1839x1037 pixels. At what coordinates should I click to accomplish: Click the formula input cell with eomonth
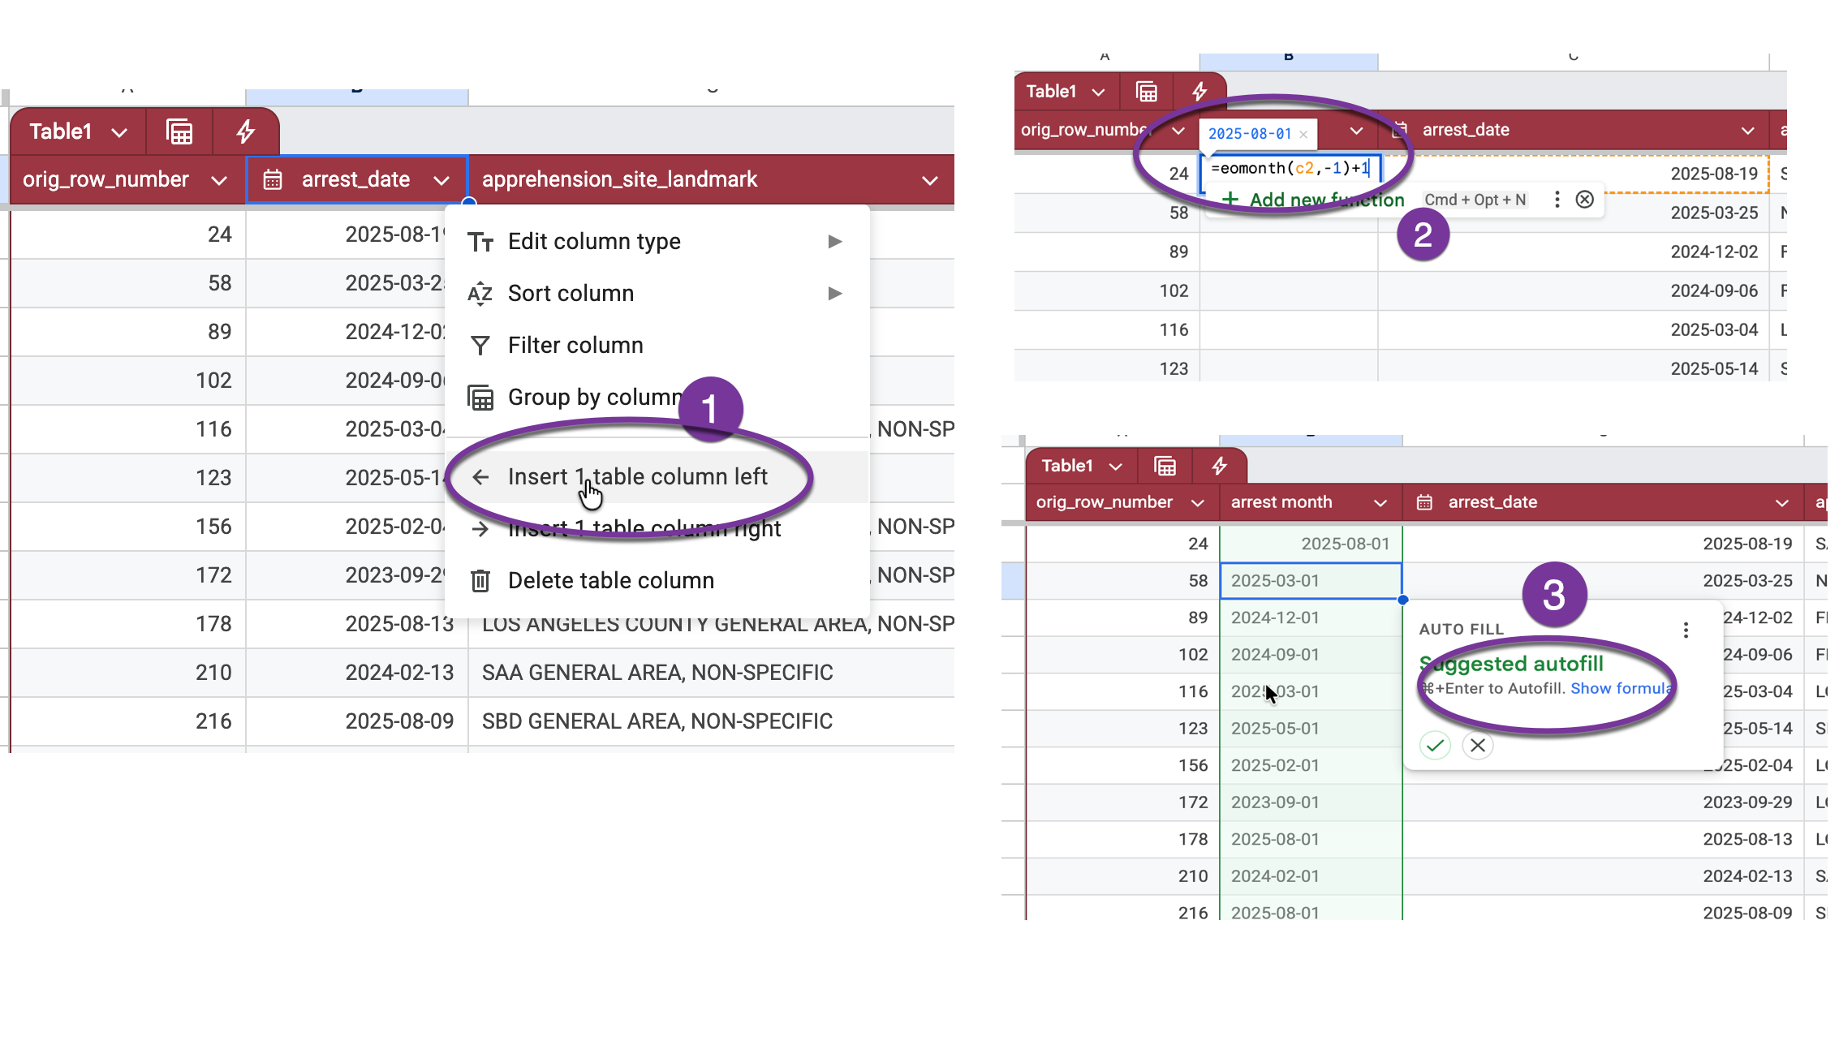tap(1289, 169)
